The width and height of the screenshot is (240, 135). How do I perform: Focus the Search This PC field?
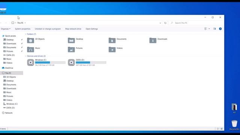tap(196, 23)
